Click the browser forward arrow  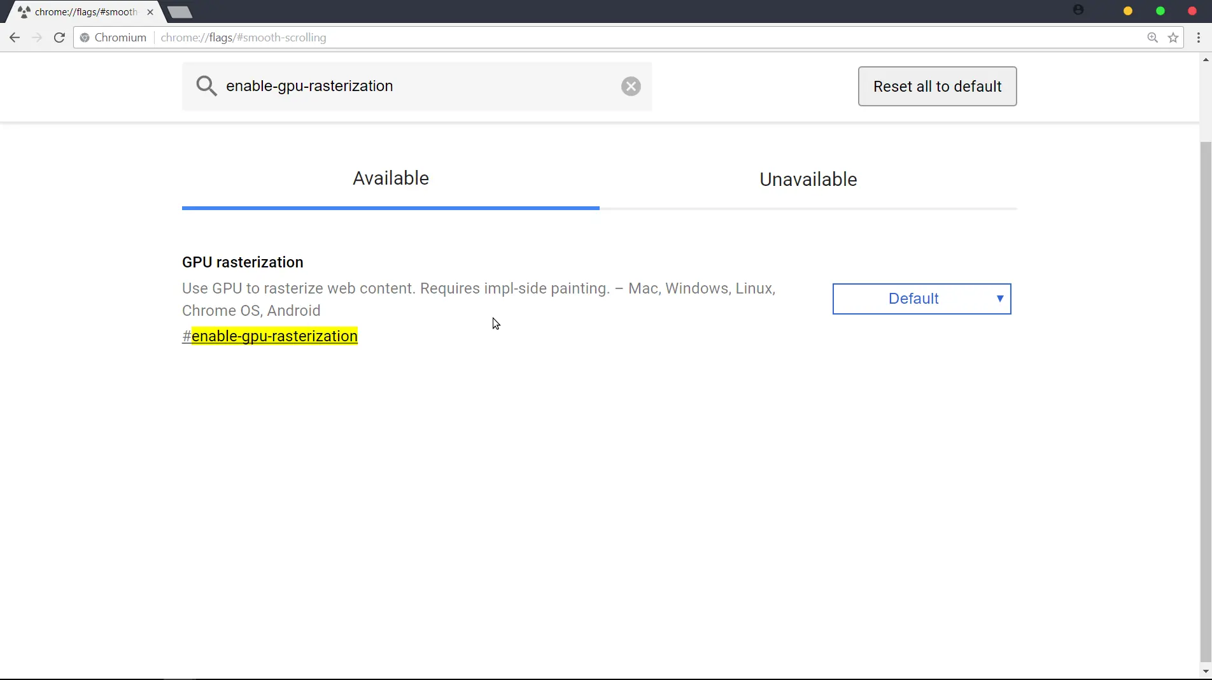click(37, 38)
